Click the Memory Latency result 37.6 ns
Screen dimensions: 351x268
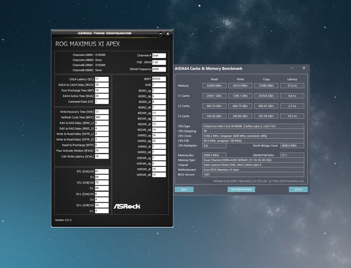[x=292, y=86]
